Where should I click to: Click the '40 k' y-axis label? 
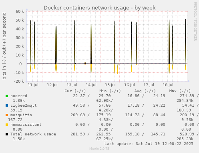(20, 29)
